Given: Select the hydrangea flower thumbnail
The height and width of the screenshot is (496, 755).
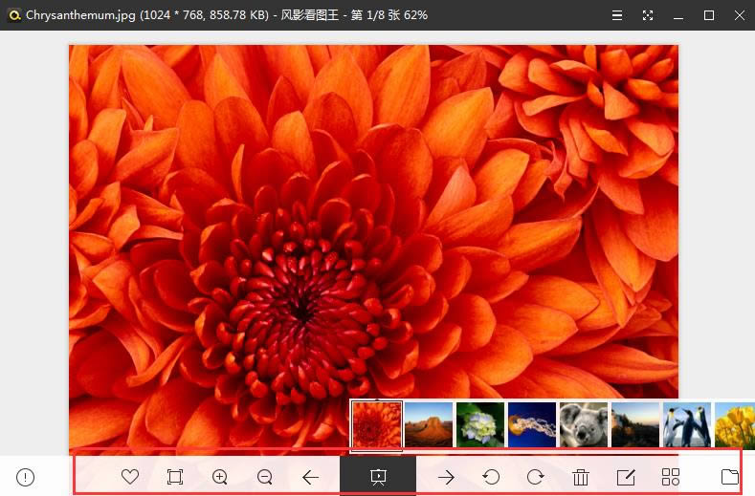Looking at the screenshot, I should coord(480,425).
